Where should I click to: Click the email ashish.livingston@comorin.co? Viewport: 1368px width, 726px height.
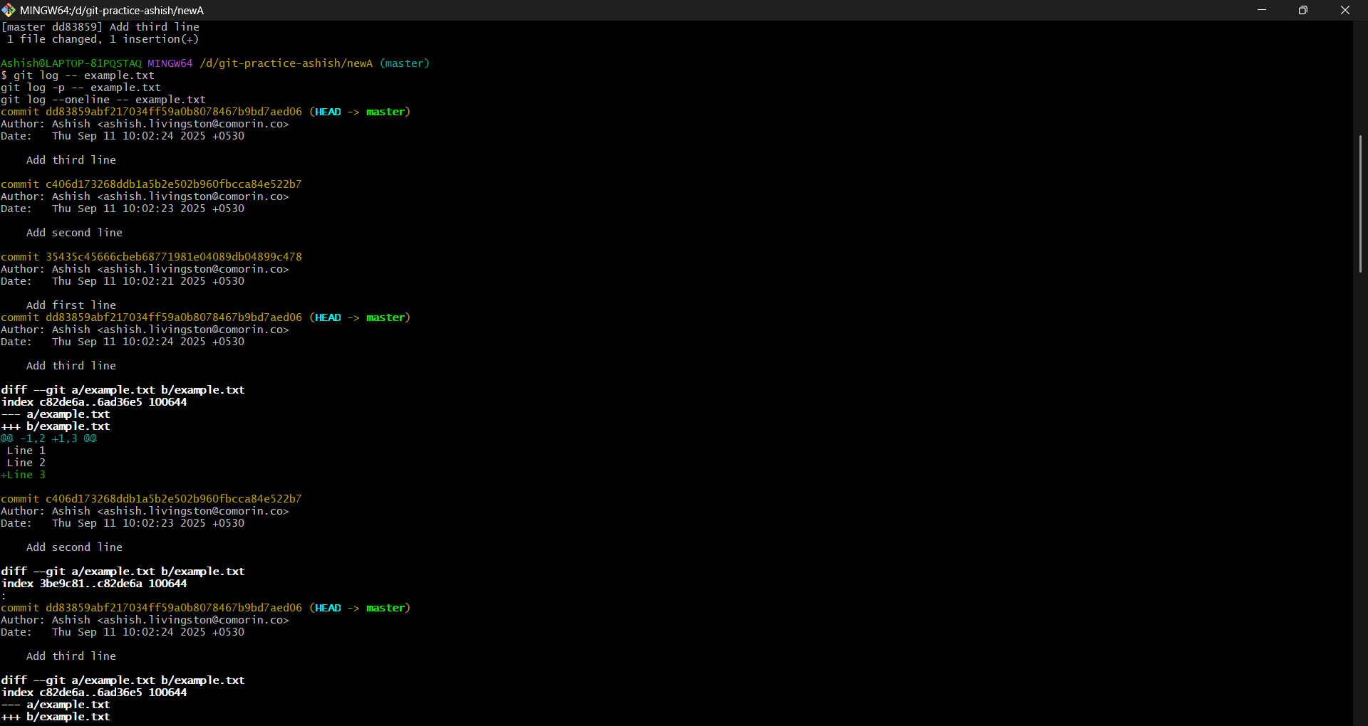[191, 123]
